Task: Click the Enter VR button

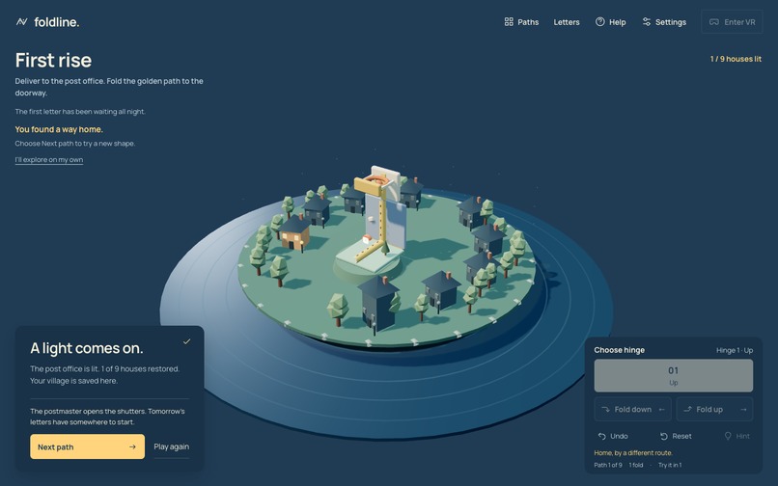Action: click(732, 22)
